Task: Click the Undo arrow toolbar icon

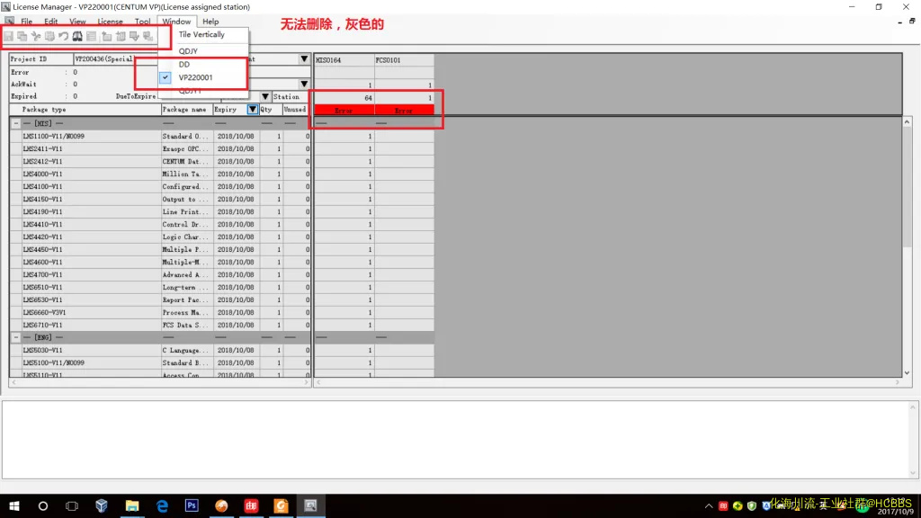Action: coord(64,36)
